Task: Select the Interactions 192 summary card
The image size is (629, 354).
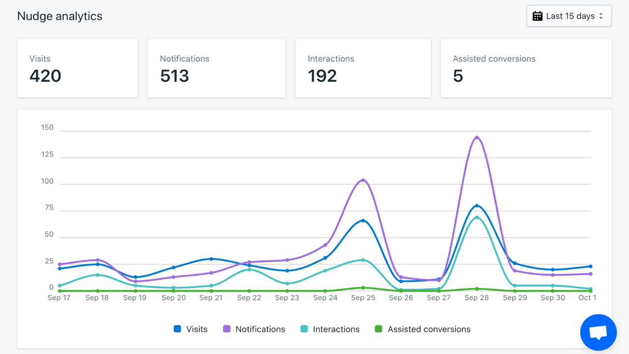Action: [x=363, y=68]
